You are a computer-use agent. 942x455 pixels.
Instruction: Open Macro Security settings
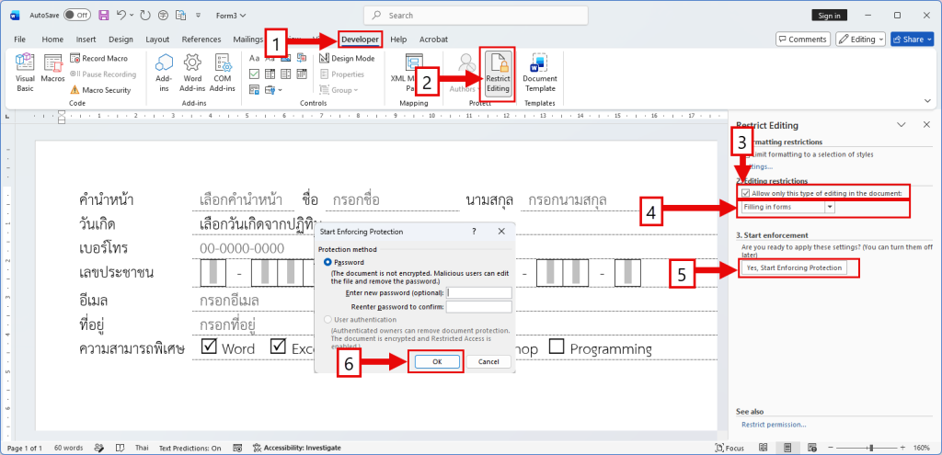[100, 90]
